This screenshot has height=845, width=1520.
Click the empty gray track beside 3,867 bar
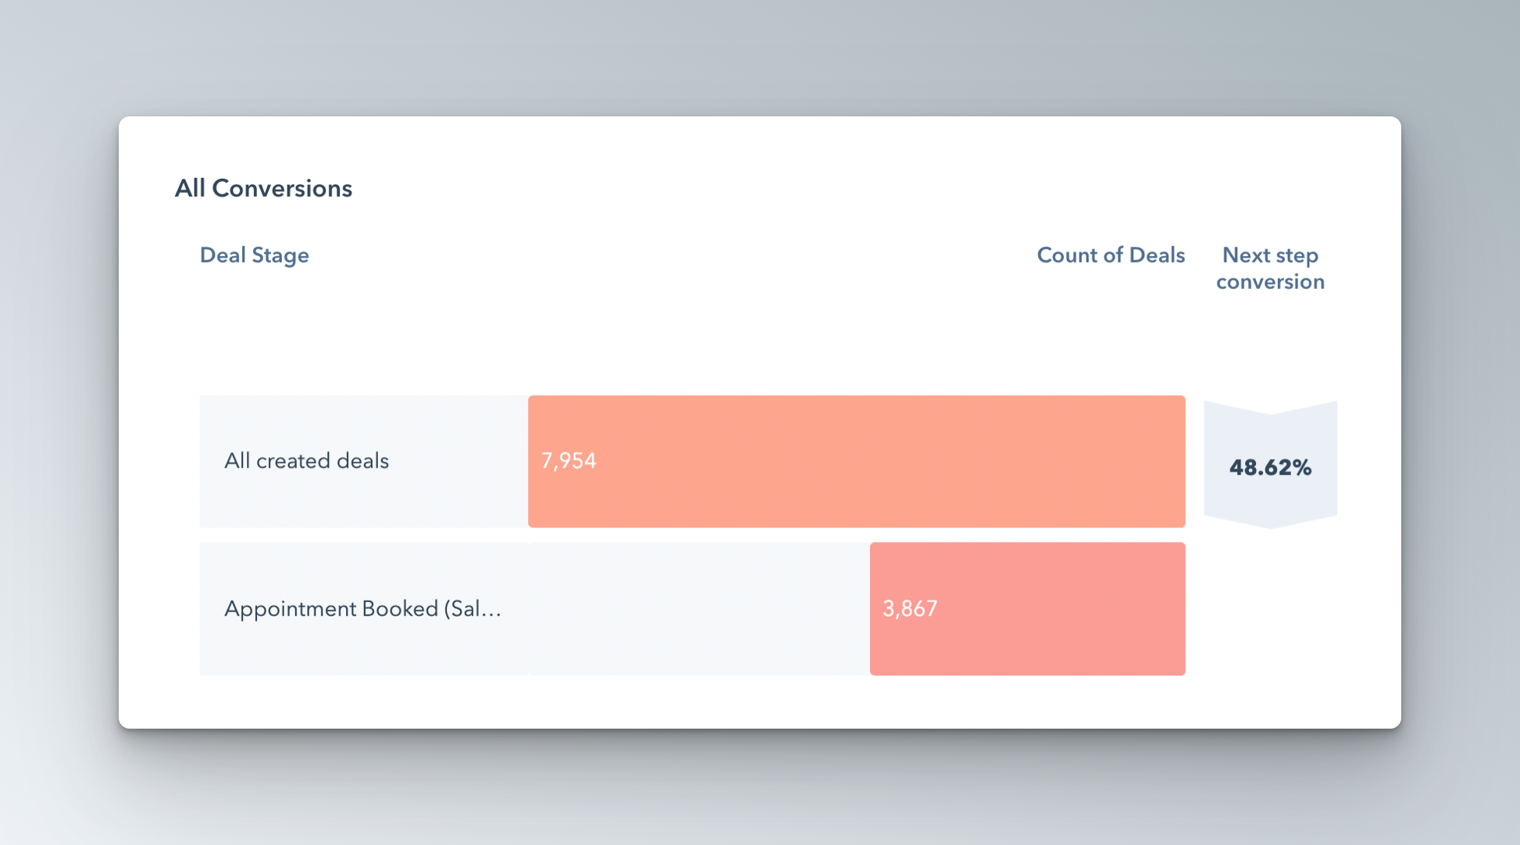698,608
